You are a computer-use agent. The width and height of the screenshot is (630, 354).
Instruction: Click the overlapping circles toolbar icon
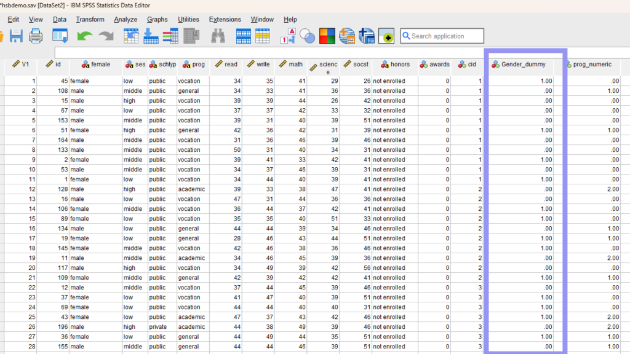point(307,37)
